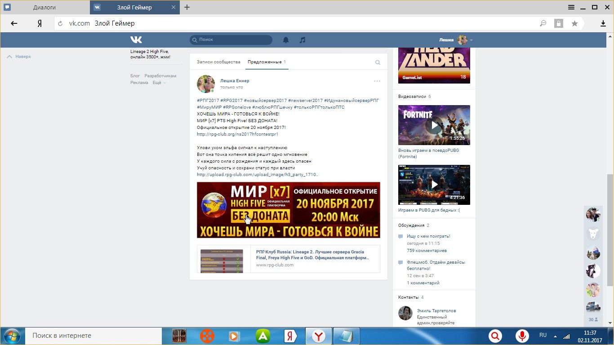
Task: Close the Злой Геймер tab
Action: click(174, 7)
